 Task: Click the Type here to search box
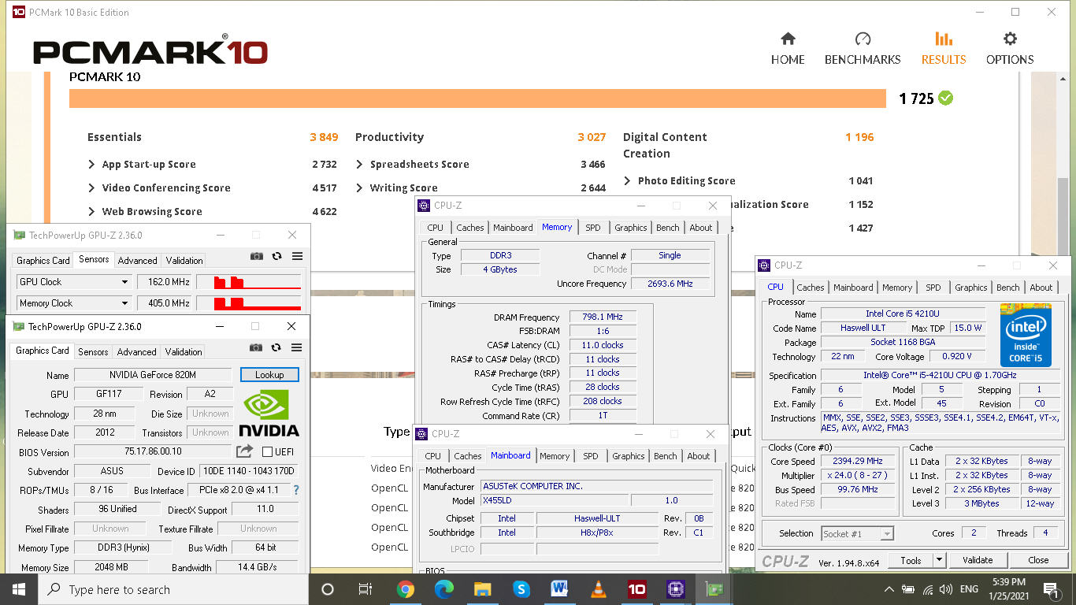[x=173, y=589]
